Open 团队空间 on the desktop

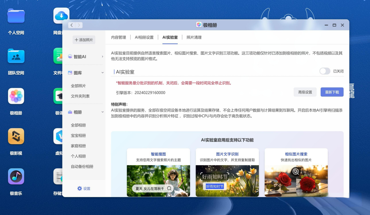[x=16, y=56]
